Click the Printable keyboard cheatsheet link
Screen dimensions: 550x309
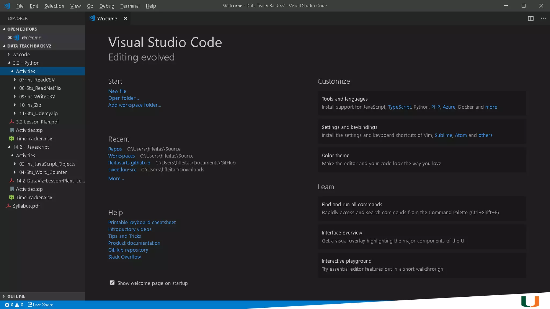[142, 222]
